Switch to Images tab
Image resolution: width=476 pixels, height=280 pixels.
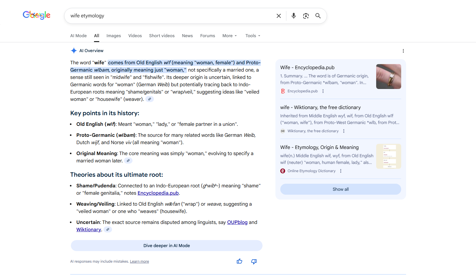114,36
